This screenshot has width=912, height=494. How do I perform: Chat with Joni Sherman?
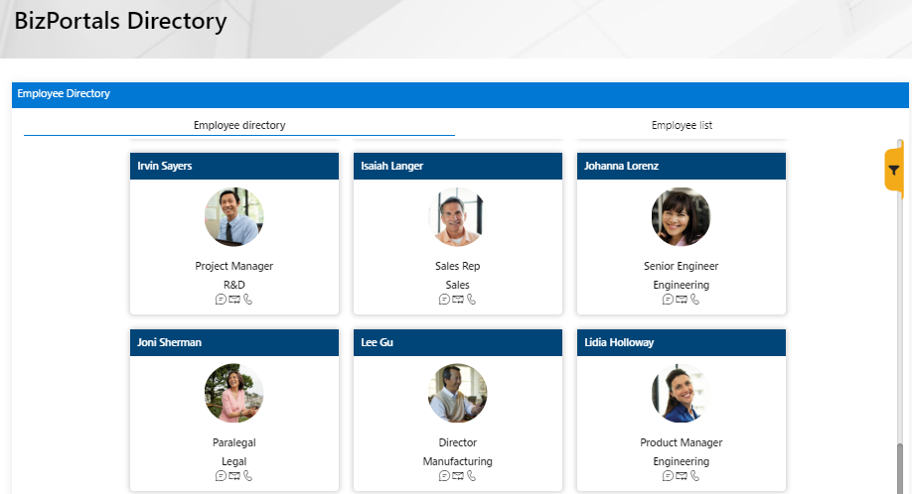click(221, 476)
